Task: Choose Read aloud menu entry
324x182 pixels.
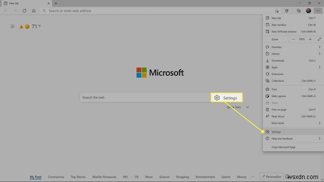Action: pos(293,116)
